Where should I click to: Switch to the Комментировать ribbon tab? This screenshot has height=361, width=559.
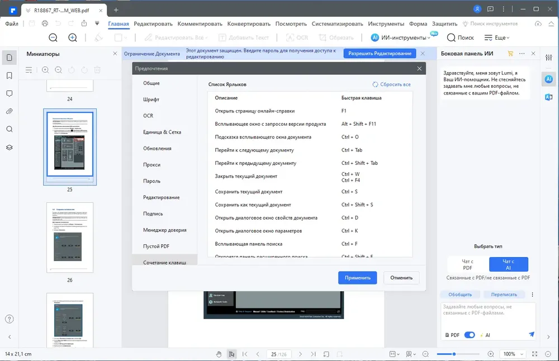200,24
